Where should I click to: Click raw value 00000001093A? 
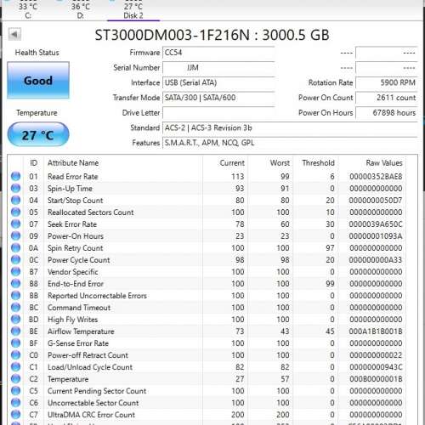376,236
